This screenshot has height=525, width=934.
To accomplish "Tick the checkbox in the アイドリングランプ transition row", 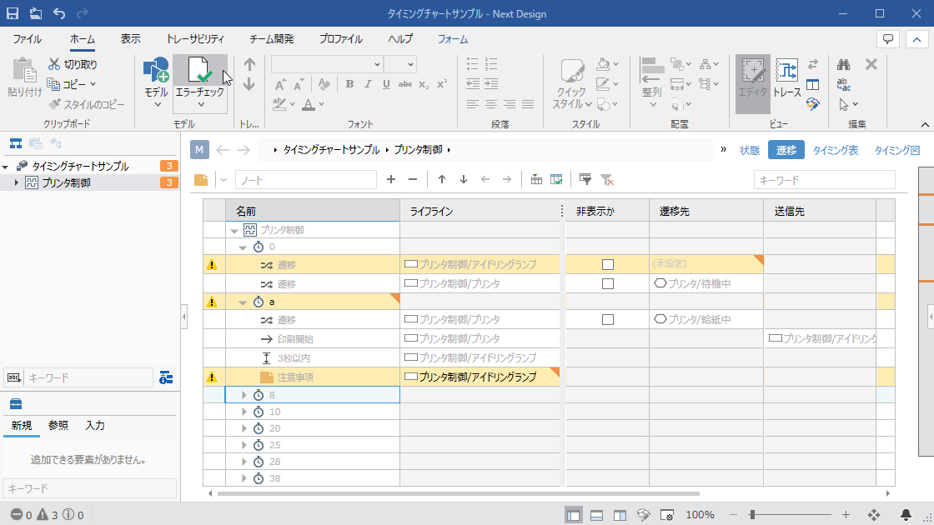I will [608, 264].
